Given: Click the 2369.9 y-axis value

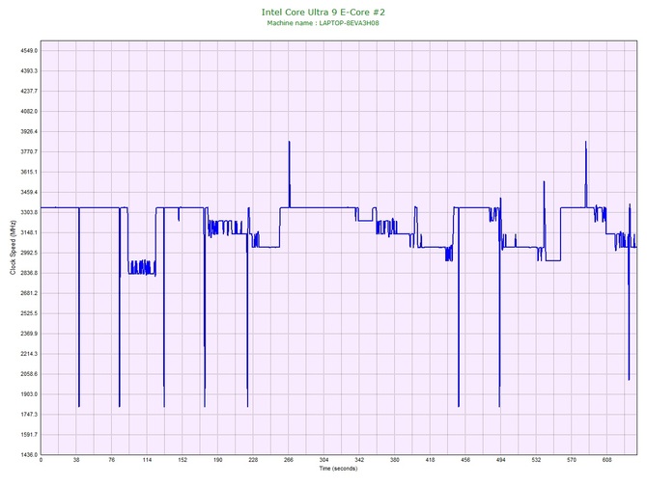Looking at the screenshot, I should coord(29,334).
